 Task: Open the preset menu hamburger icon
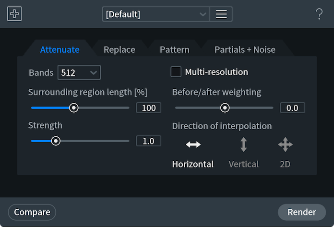(221, 14)
